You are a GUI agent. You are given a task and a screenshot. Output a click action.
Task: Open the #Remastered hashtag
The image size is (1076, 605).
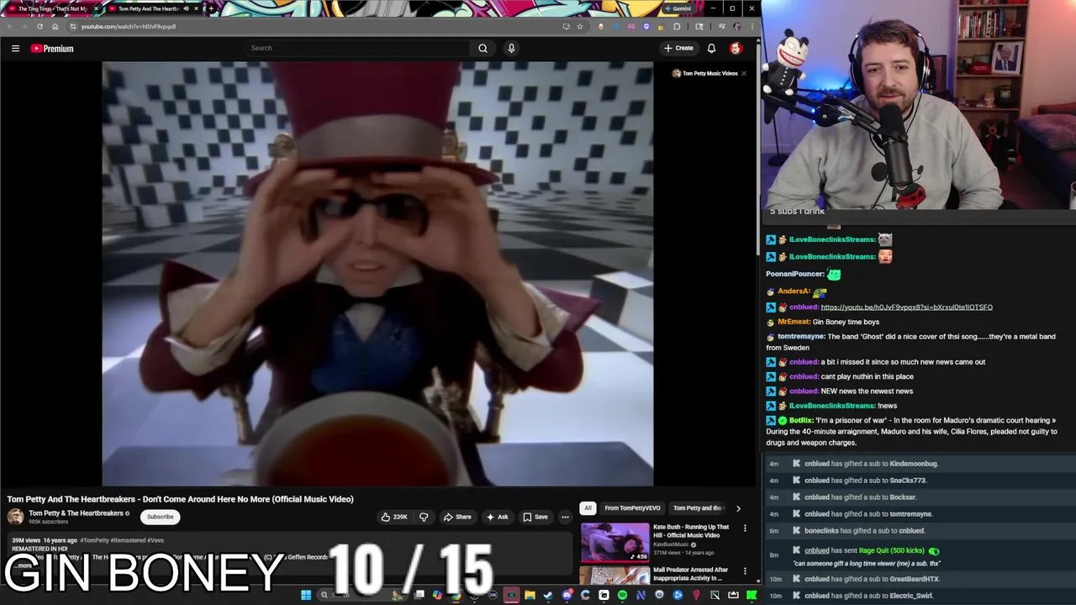129,540
